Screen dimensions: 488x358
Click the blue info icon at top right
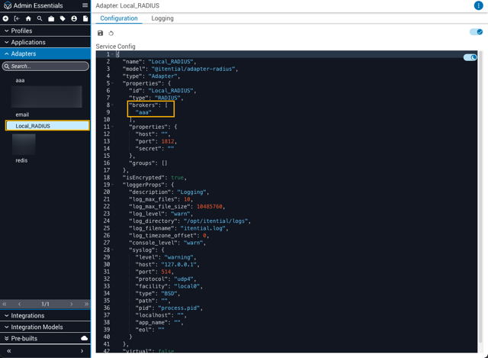click(x=478, y=5)
